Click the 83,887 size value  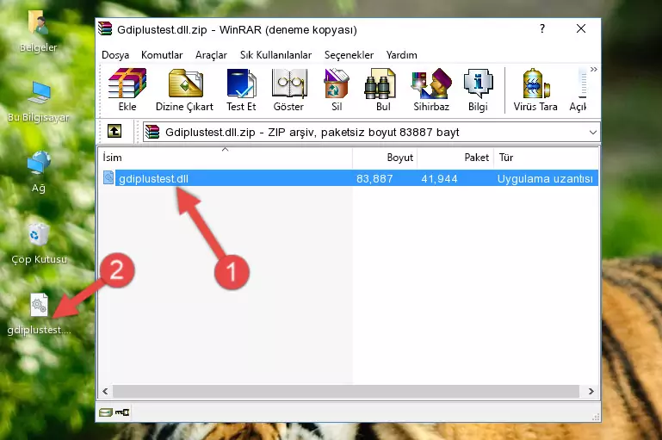pyautogui.click(x=374, y=178)
